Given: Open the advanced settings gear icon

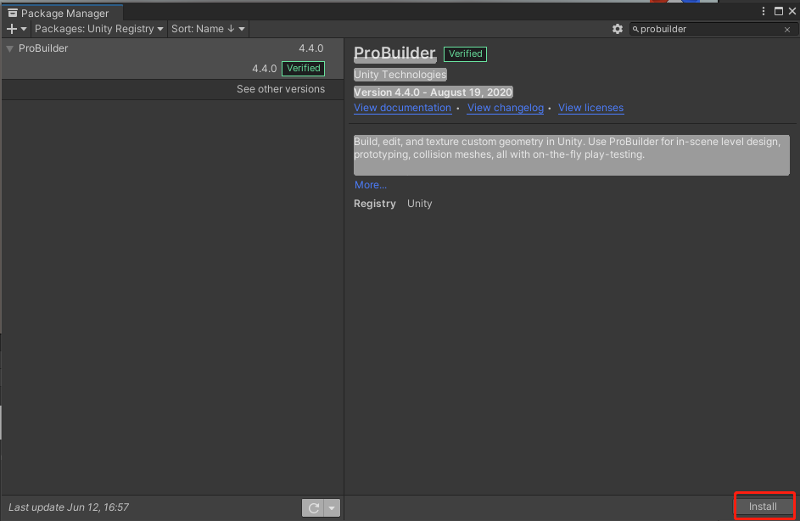Looking at the screenshot, I should coord(618,28).
